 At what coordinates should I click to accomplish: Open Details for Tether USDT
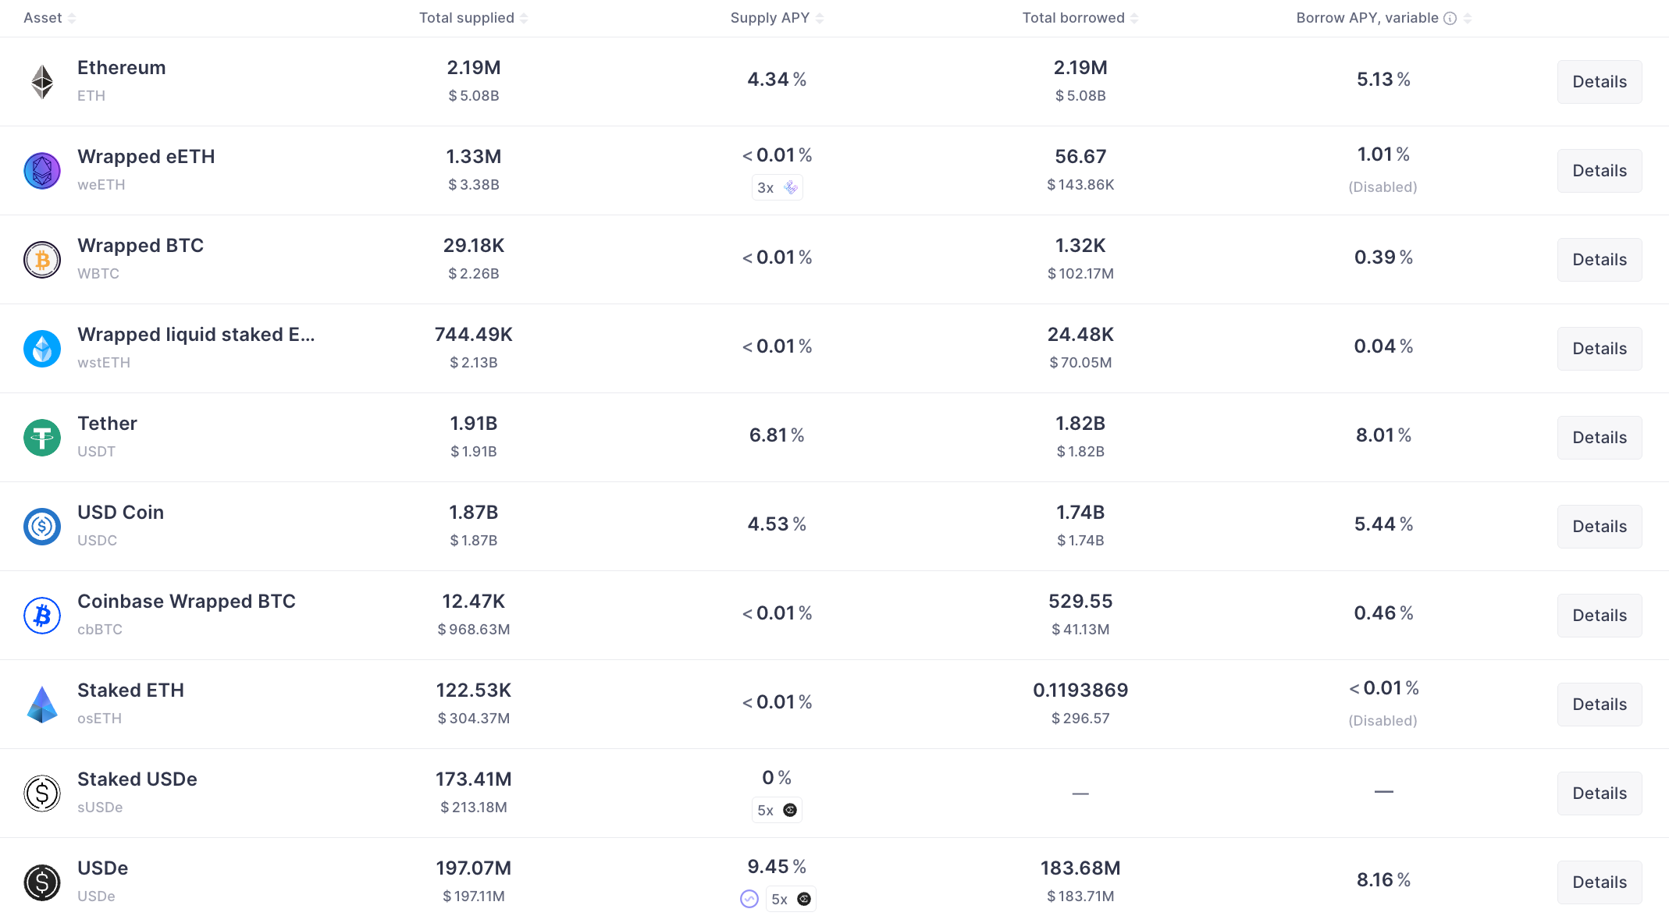click(1599, 437)
